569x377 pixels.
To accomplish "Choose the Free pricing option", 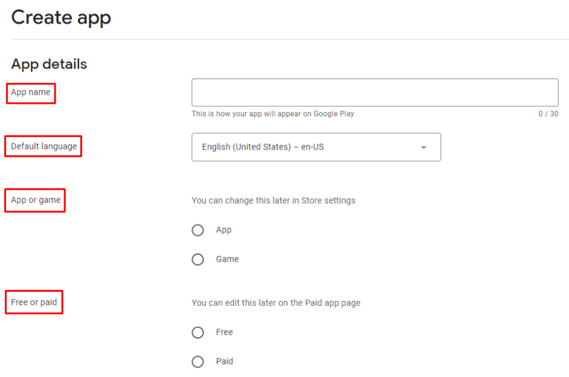I will click(x=198, y=333).
